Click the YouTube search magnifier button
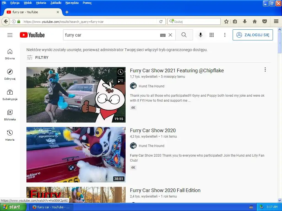The image size is (282, 211). coord(184,35)
